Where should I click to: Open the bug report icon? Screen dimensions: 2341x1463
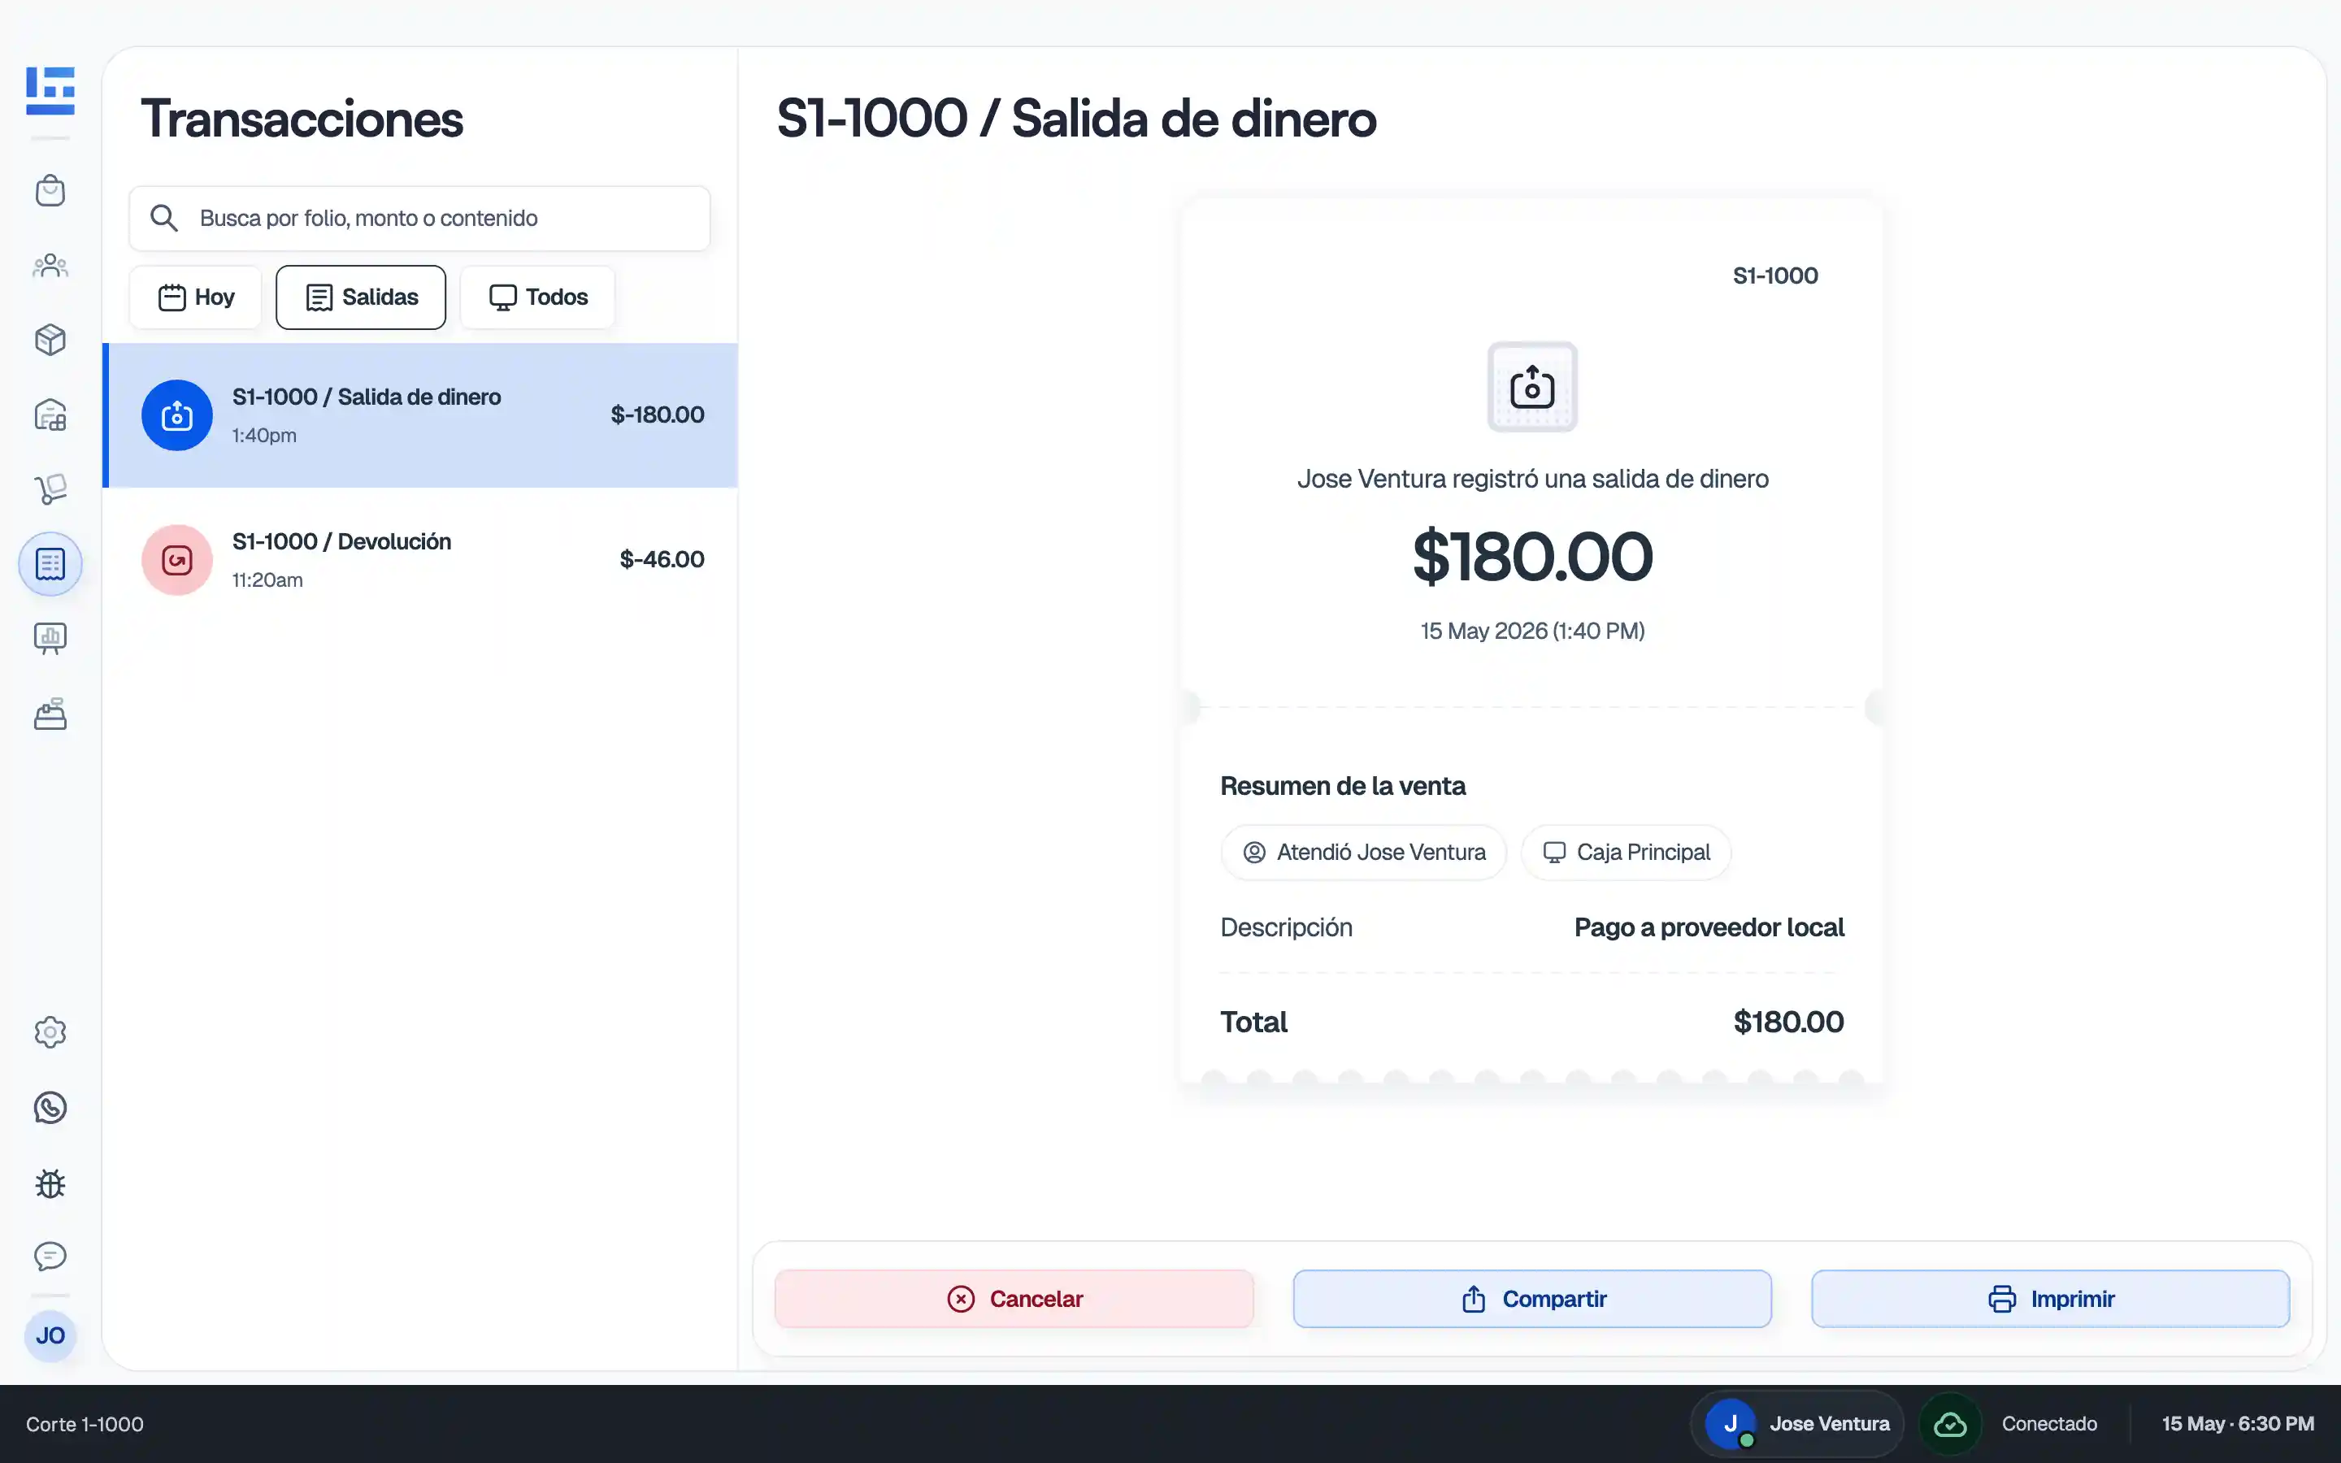point(50,1183)
